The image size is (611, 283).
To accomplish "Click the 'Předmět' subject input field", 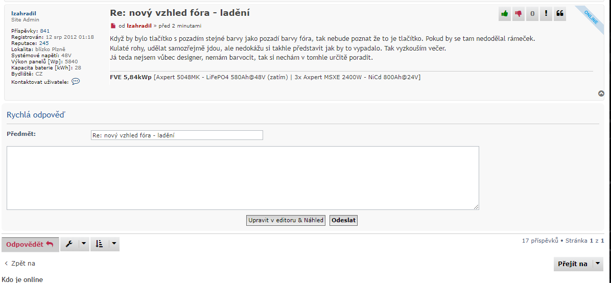I will (176, 135).
